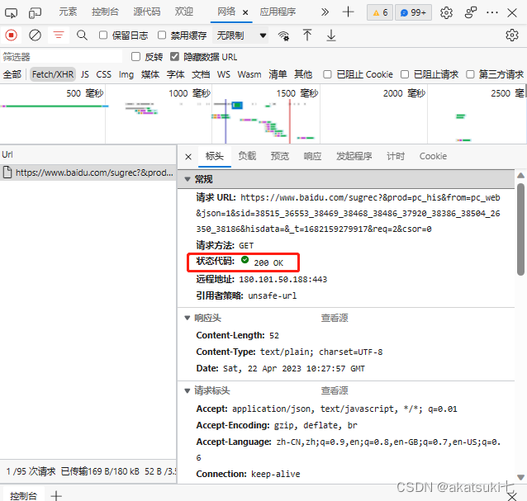The width and height of the screenshot is (527, 501).
Task: Select the baidu.com/sugrec request row
Action: click(88, 173)
